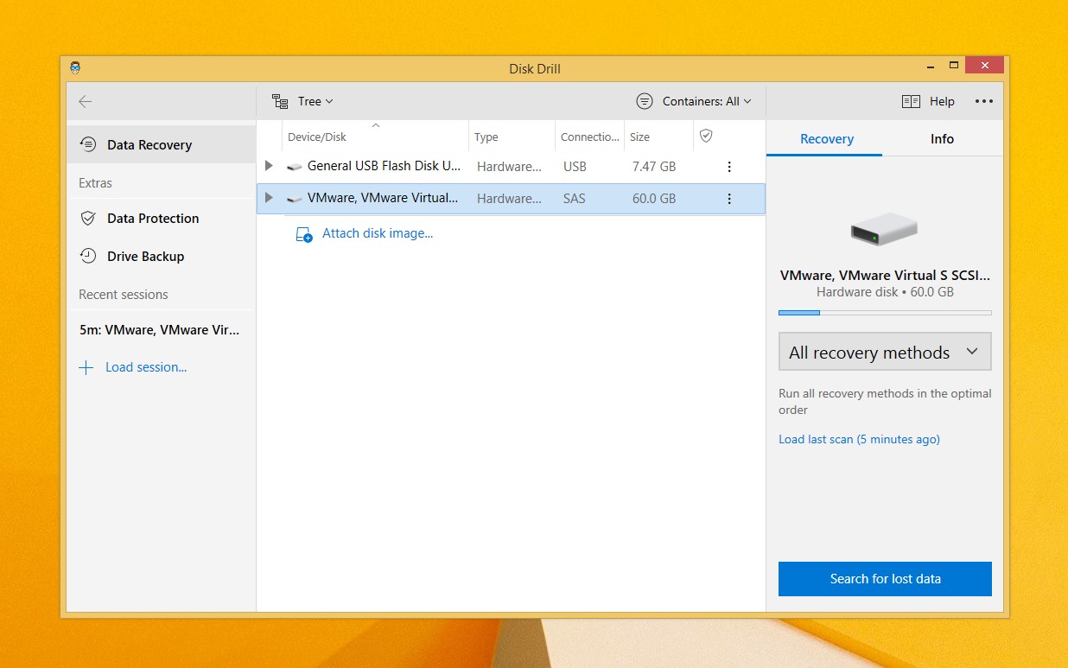Sort by the Type column header

tap(512, 137)
